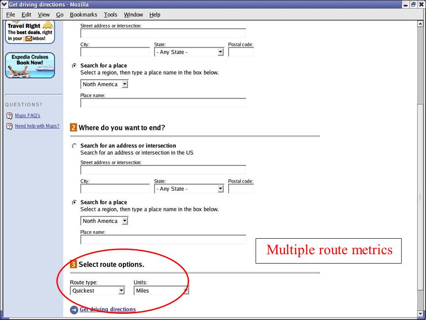Open the start North America region dropdown
The width and height of the screenshot is (426, 320).
tap(104, 84)
